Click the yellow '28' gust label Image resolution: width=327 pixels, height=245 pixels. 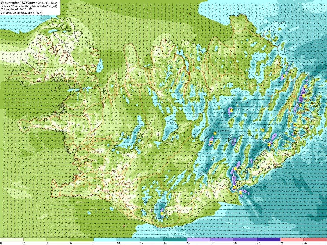[284, 76]
